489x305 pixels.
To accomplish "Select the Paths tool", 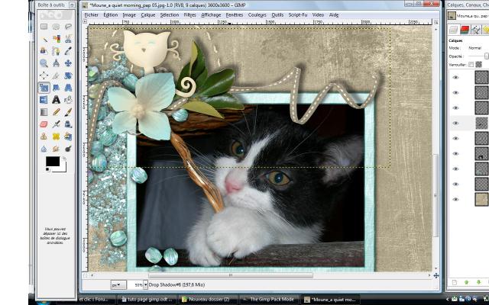I will click(56, 51).
